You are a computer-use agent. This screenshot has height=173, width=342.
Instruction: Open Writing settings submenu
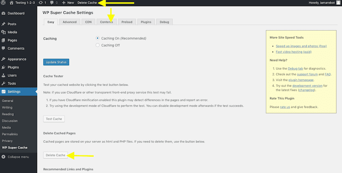(x=7, y=107)
